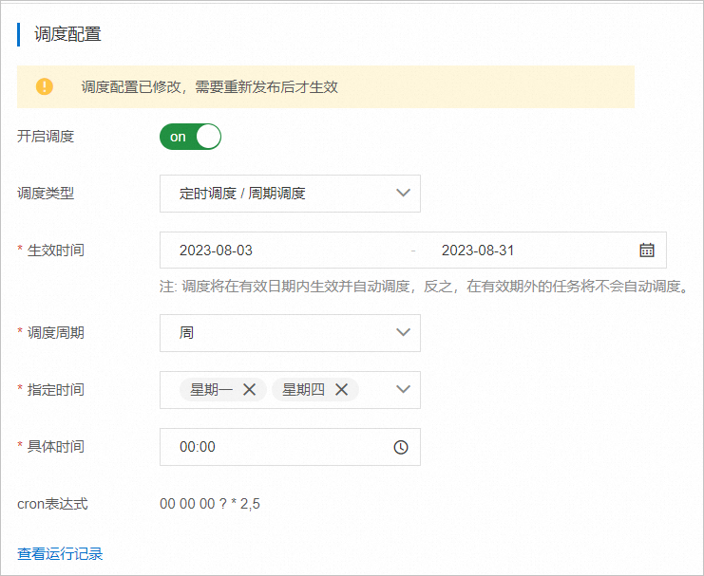Click the 具体时间 field showing 00:00

[x=290, y=447]
